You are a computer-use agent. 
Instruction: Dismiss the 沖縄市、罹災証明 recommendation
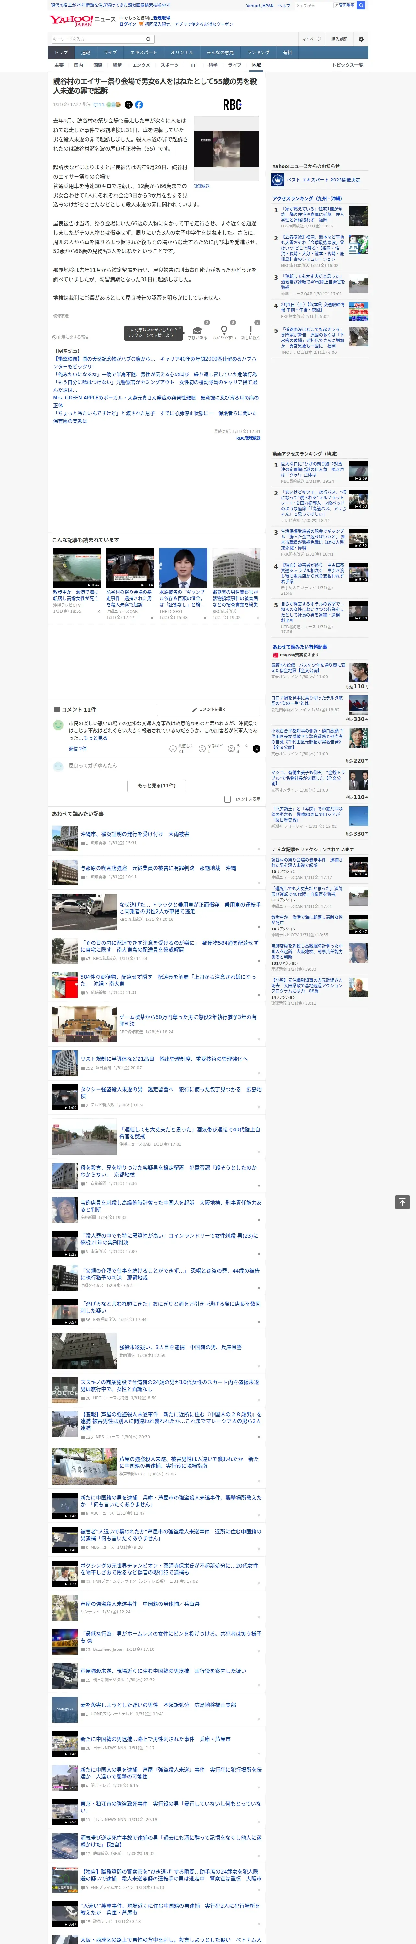(x=259, y=849)
